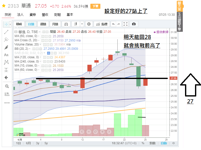Open Volume (false, 20) dropdown arrow
Screen dimensions: 201x150
tap(40, 44)
